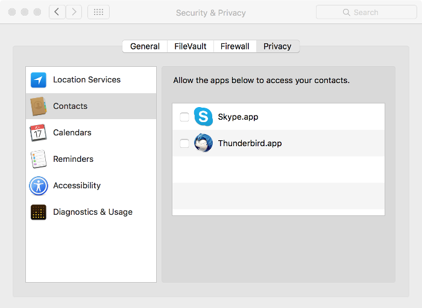Go forward with the right chevron button
422x308 pixels.
click(74, 12)
